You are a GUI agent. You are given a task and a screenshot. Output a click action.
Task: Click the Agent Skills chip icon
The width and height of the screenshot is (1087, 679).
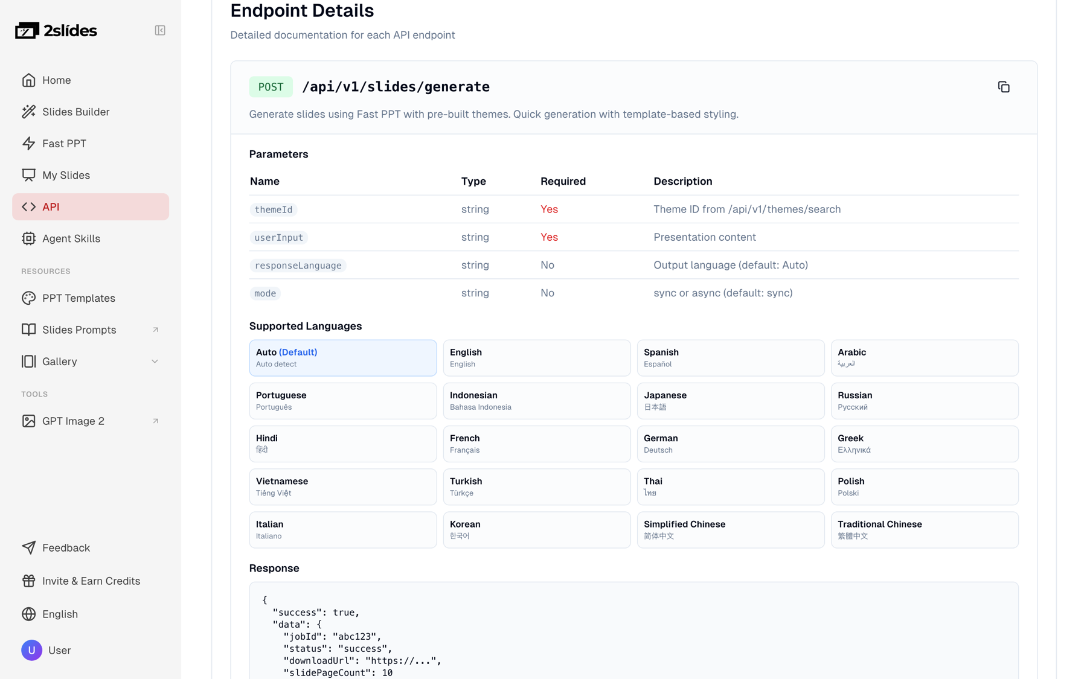click(x=28, y=238)
